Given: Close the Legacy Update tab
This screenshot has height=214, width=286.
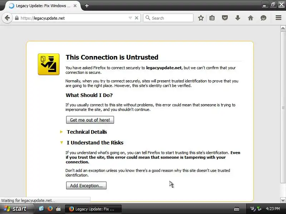Looking at the screenshot, I should tap(75, 6).
